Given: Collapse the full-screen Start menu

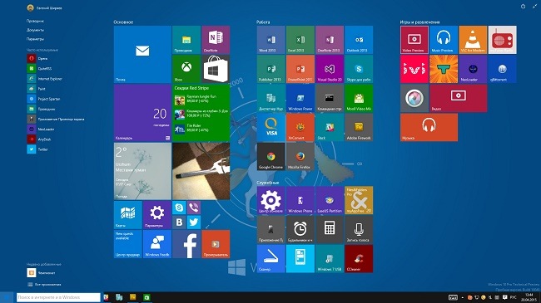Looking at the screenshot, I should point(534,6).
